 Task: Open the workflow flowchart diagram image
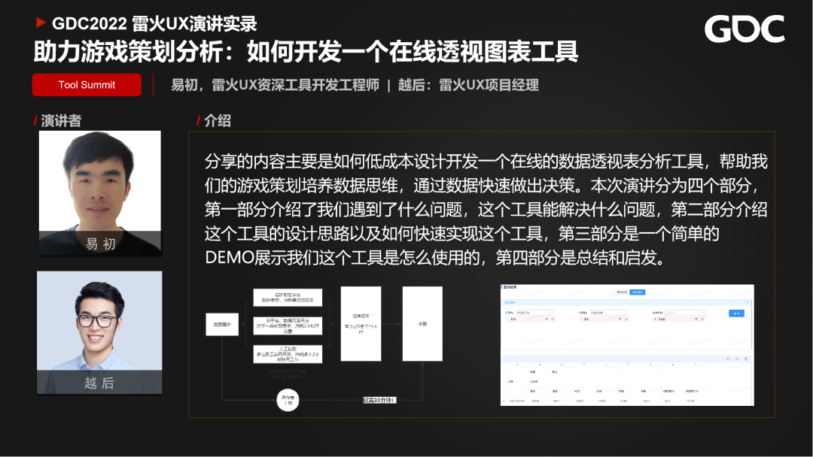point(324,348)
